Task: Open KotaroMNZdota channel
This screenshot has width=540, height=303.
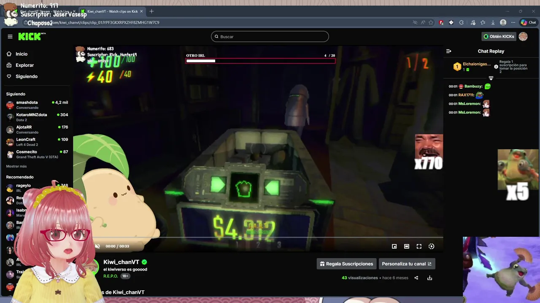Action: 37,117
